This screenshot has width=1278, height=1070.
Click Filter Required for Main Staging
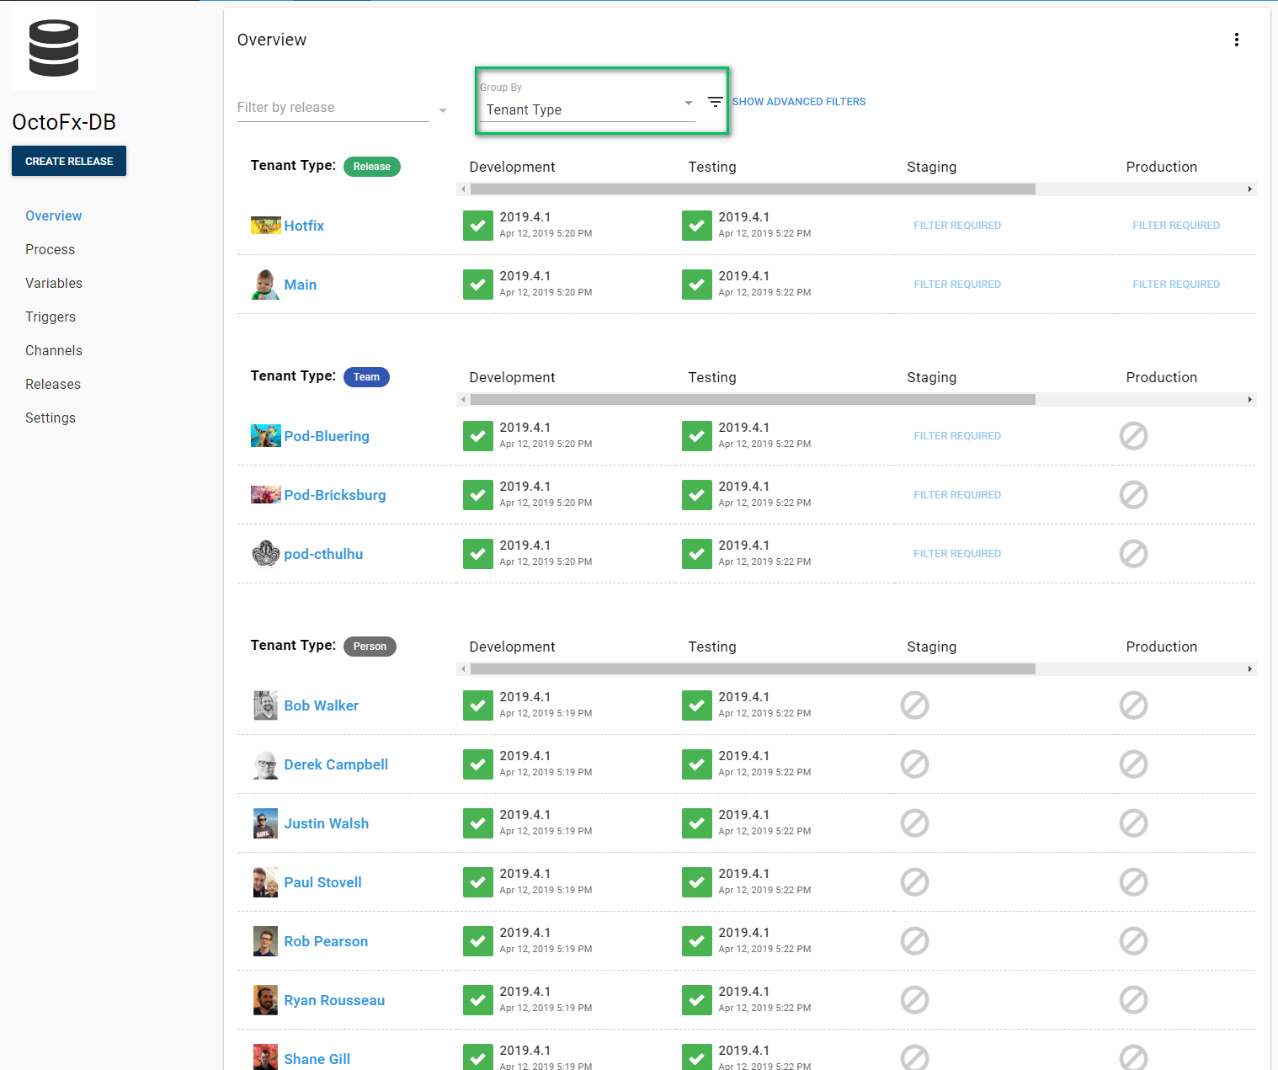pos(956,285)
